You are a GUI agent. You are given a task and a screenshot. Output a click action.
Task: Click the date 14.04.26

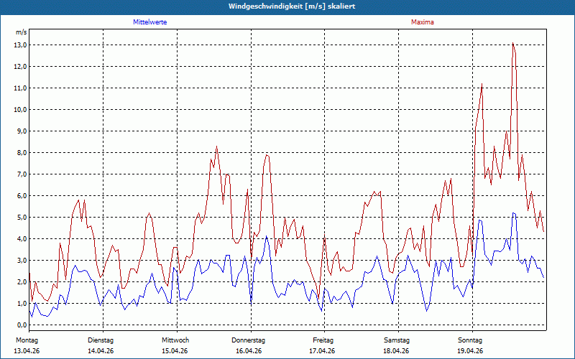point(101,351)
